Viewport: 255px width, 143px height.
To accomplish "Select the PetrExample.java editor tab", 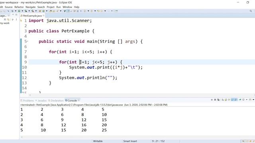I will tap(32, 16).
